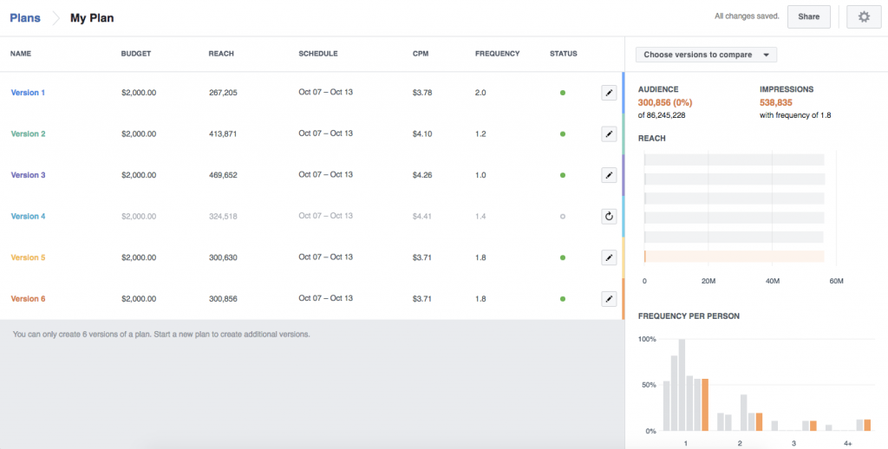Screen dimensions: 888x449
Task: Click the pencil icon on Version 6 row
Action: [609, 299]
